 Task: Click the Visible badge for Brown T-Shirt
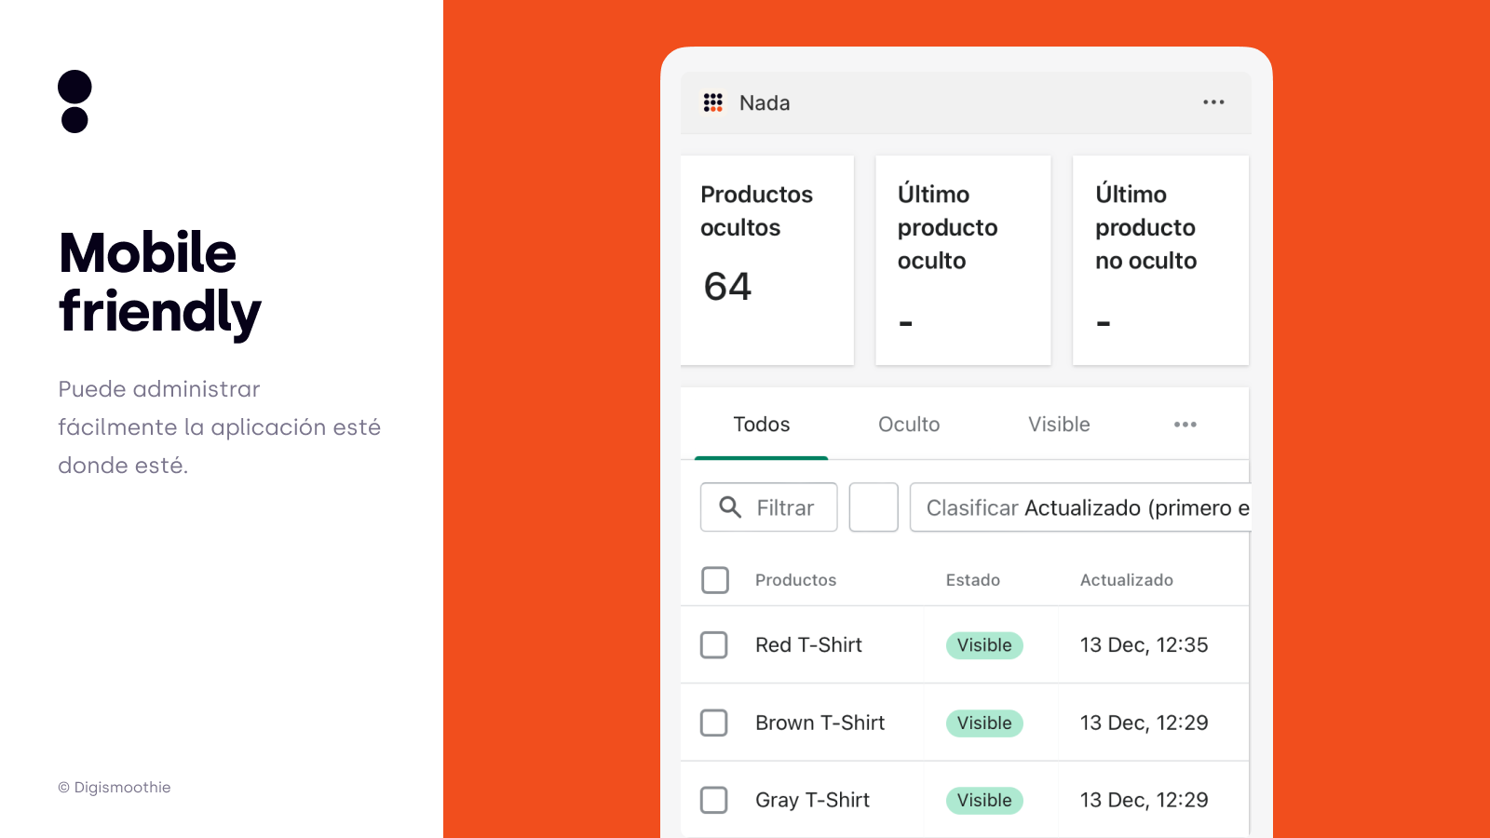coord(984,723)
